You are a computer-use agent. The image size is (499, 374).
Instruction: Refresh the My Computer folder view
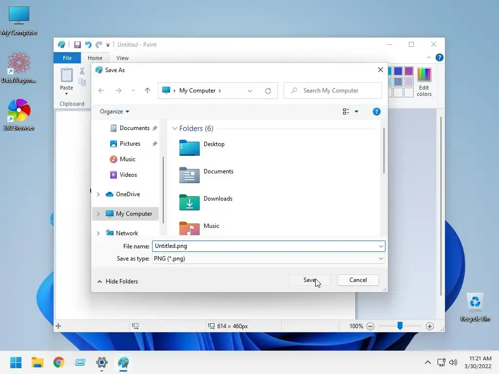(268, 91)
